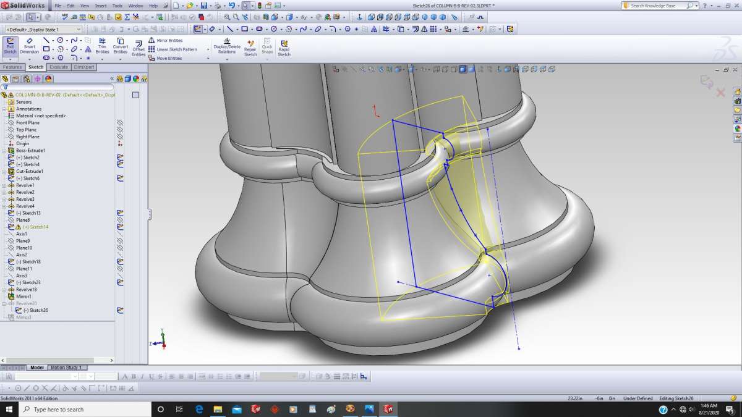Activate the Offset Entities tool
This screenshot has height=417, width=742.
click(x=139, y=49)
